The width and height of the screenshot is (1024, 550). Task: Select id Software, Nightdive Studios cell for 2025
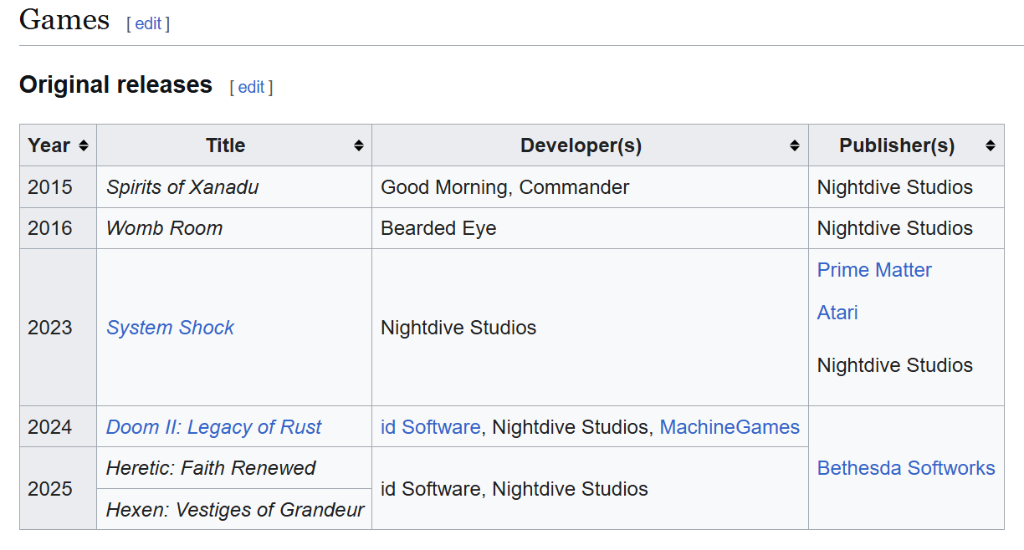pyautogui.click(x=590, y=489)
